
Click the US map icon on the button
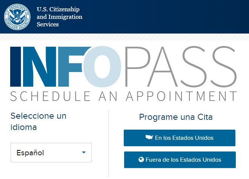click(149, 137)
